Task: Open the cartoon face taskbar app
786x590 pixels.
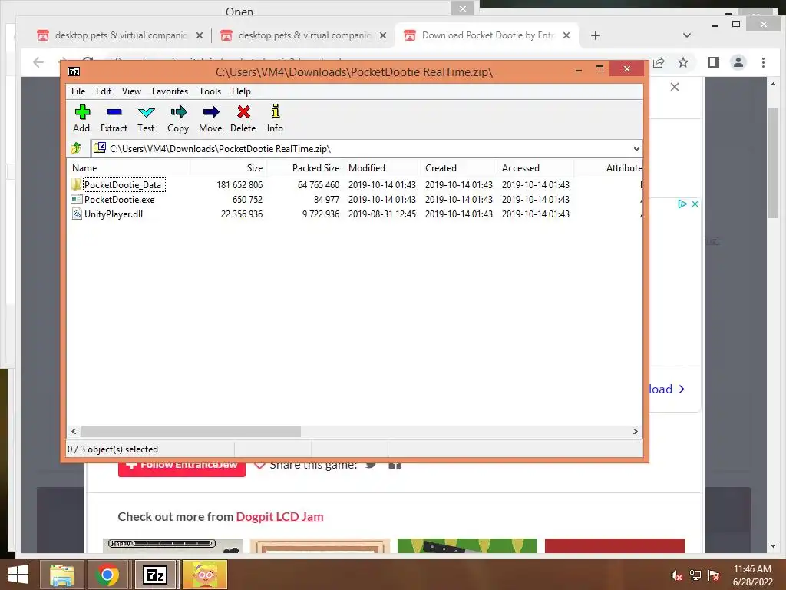Action: (x=205, y=575)
